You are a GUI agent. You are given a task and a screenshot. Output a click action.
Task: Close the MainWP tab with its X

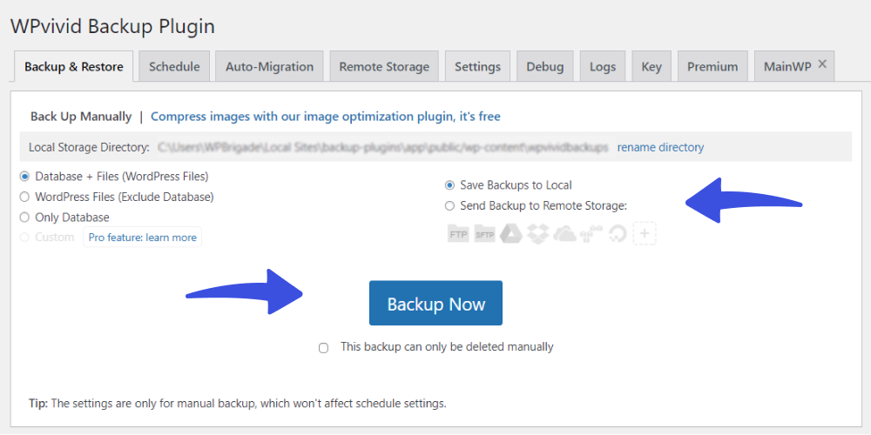[823, 64]
